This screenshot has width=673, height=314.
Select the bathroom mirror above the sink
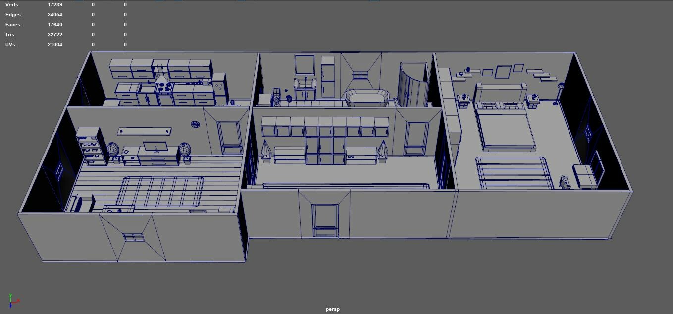pyautogui.click(x=305, y=64)
